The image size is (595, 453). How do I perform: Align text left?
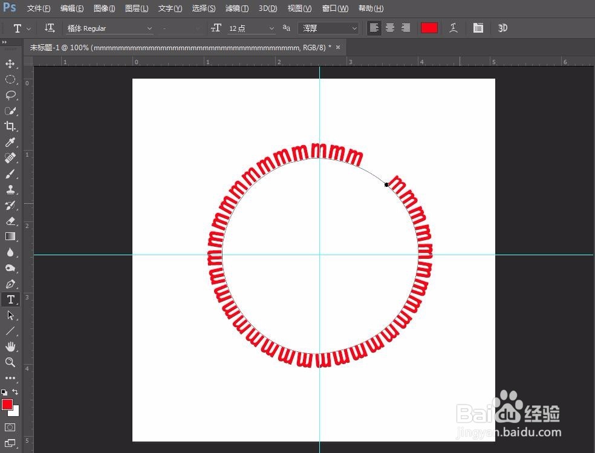coord(374,28)
